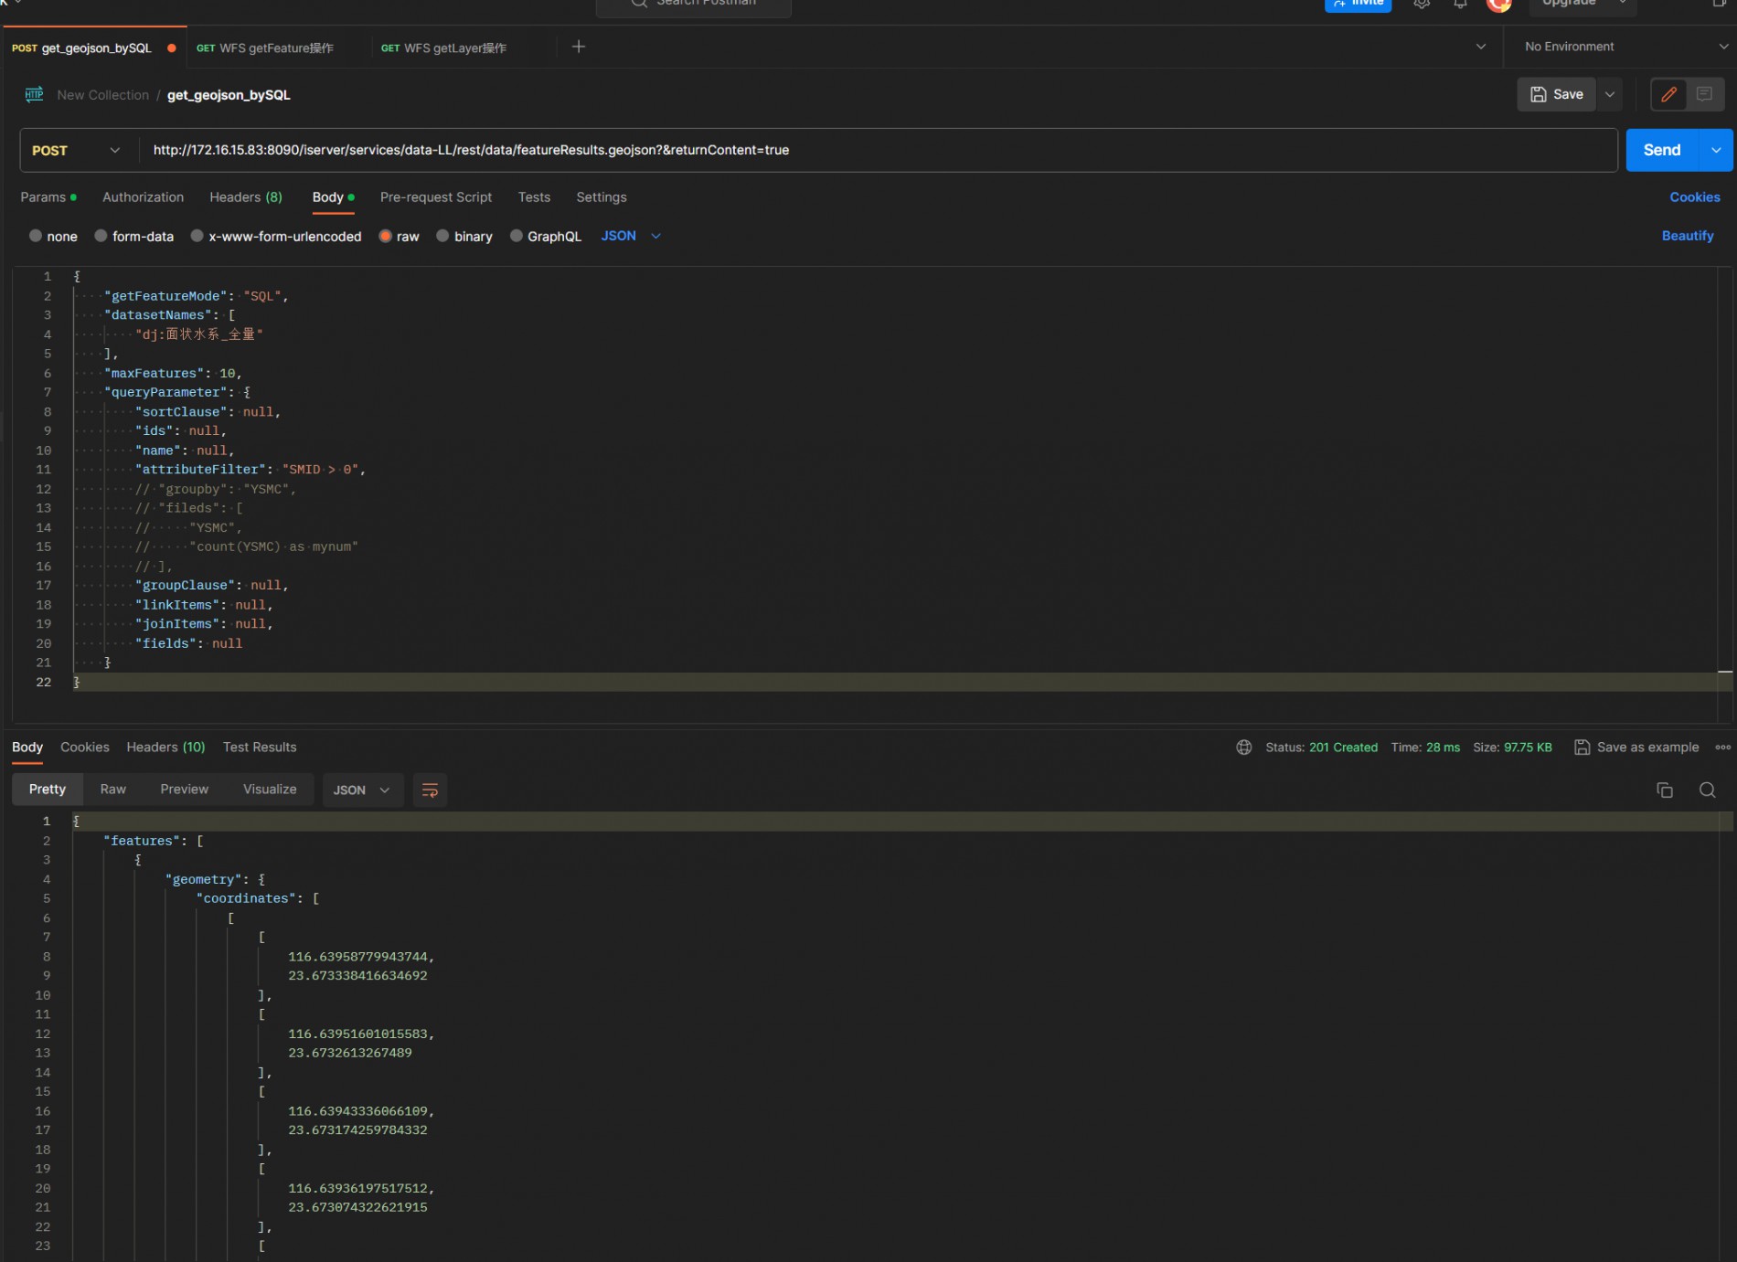Open the response JSON format dropdown
This screenshot has width=1737, height=1262.
361,790
